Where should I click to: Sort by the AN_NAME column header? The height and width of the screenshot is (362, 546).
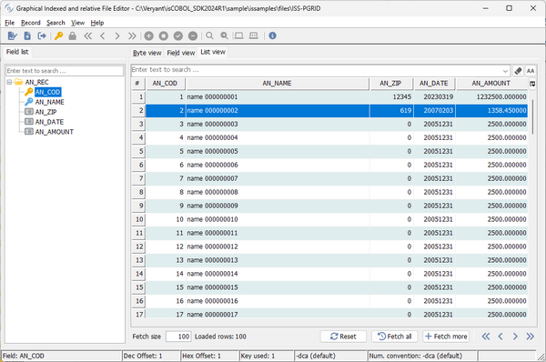[x=278, y=84]
